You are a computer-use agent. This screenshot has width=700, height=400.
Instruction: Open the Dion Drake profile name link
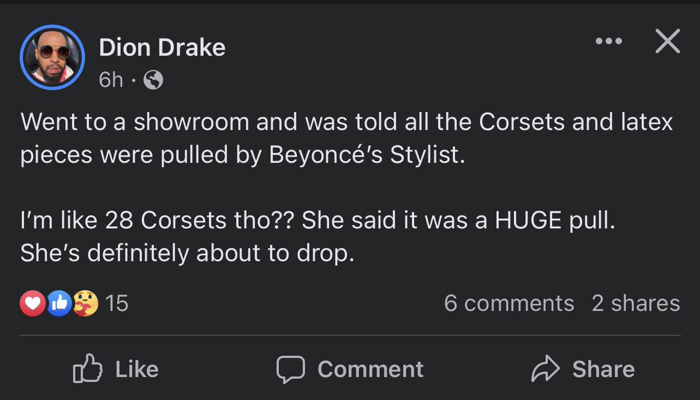tap(162, 47)
